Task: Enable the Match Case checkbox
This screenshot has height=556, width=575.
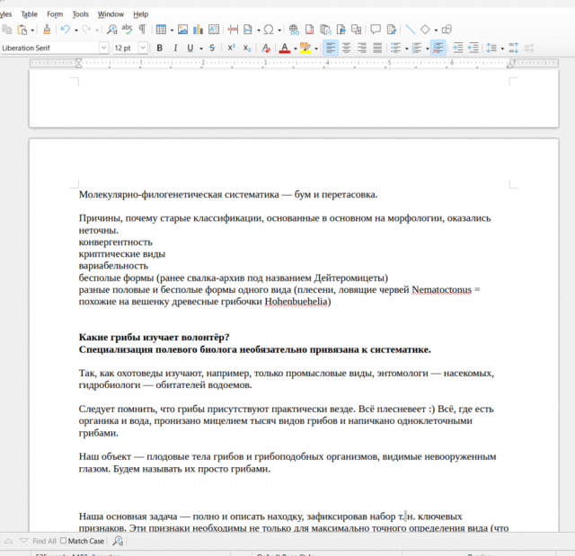Action: coord(63,541)
